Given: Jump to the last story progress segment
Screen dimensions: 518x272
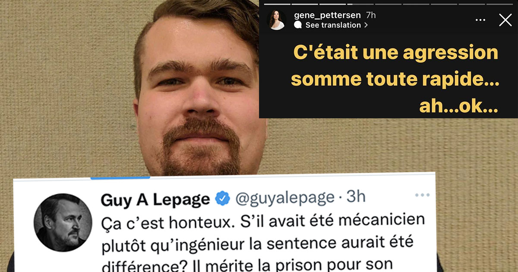Looking at the screenshot, I should 499,4.
